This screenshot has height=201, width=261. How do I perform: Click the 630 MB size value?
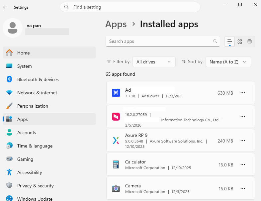225,93
